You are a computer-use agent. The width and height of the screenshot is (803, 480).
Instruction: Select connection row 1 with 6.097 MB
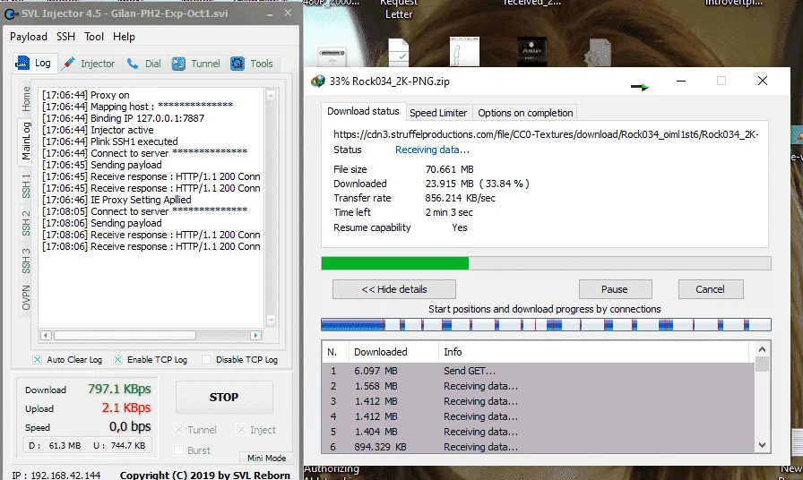539,371
